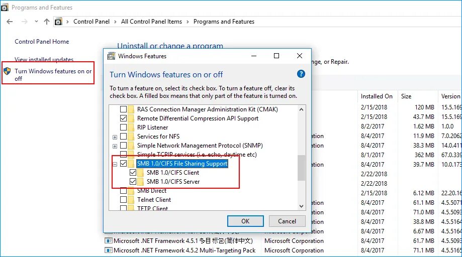Open help via blue question mark icon
The image size is (462, 257).
[301, 74]
